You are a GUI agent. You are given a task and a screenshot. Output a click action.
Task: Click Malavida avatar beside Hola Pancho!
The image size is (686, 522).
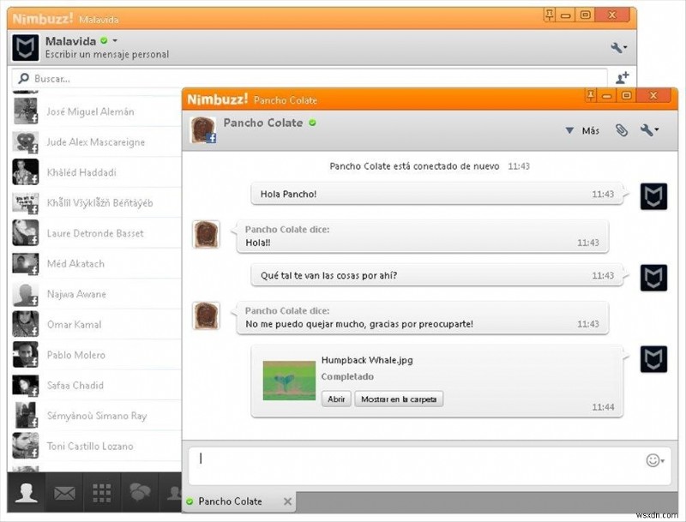[653, 196]
